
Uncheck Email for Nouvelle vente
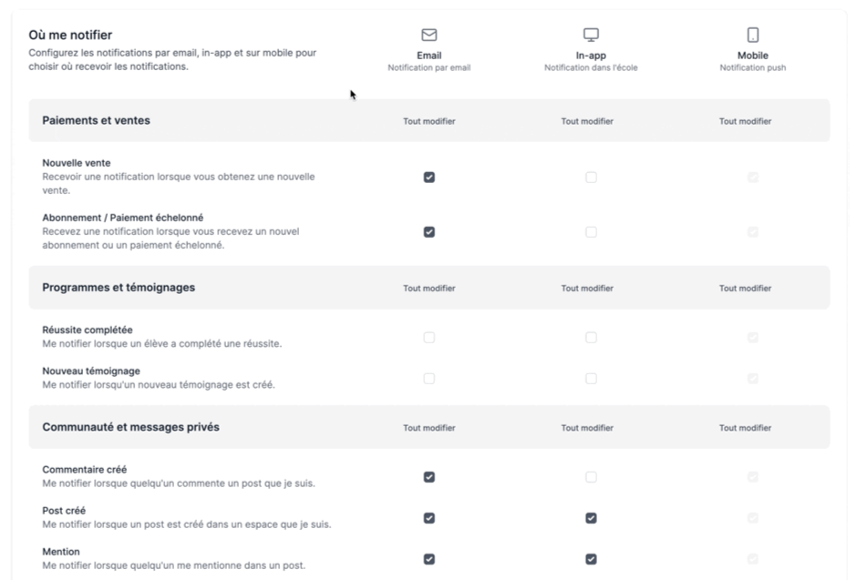(429, 178)
